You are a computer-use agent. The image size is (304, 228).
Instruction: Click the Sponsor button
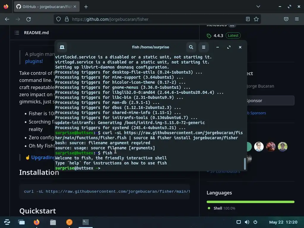271,101
